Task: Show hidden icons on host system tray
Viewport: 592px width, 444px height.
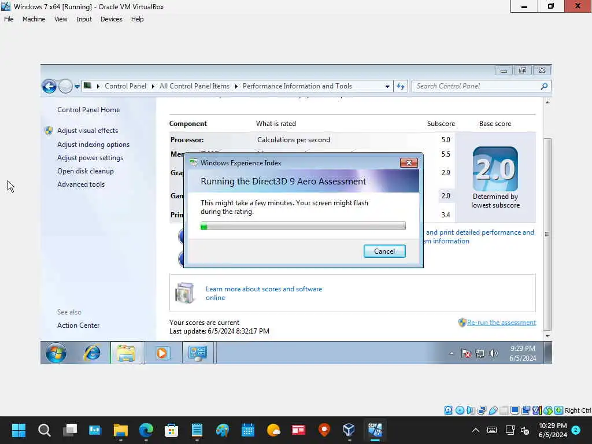Action: click(476, 430)
